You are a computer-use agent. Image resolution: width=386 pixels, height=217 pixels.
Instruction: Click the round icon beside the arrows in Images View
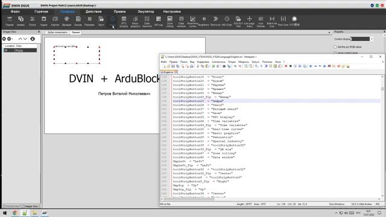pyautogui.click(x=33, y=39)
